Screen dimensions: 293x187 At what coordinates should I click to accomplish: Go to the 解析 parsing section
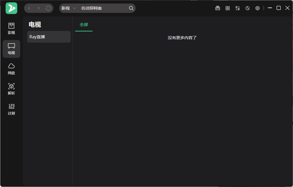[11, 89]
